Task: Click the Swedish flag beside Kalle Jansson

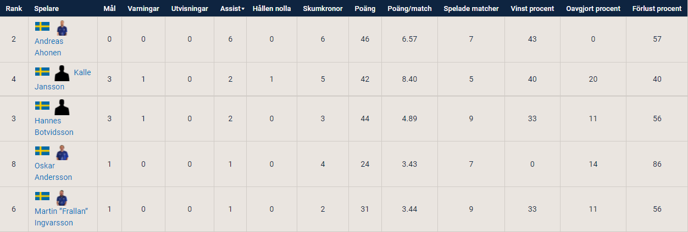Action: click(x=42, y=72)
